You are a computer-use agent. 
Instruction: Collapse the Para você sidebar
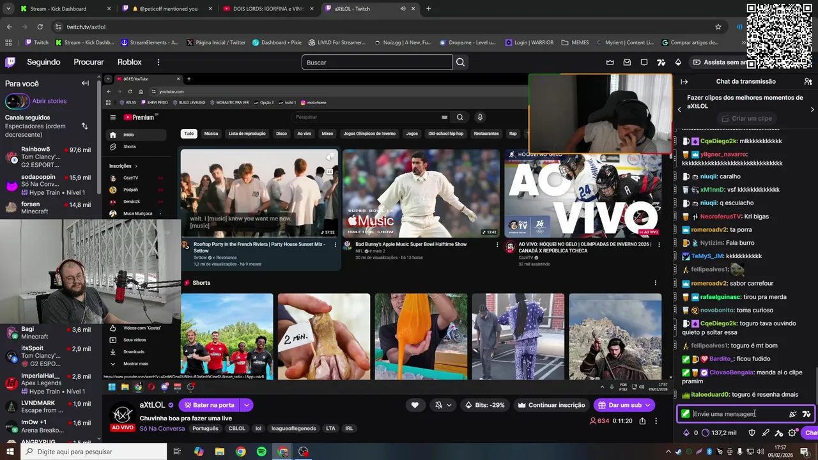pos(85,83)
